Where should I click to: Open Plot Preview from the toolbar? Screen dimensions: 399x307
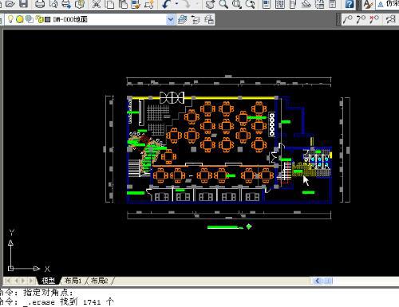click(53, 4)
